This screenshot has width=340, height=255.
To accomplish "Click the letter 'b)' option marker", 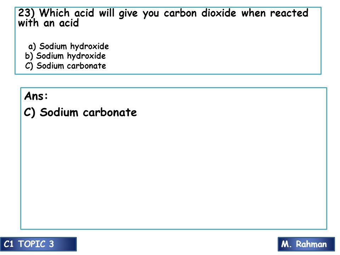I will (x=29, y=56).
